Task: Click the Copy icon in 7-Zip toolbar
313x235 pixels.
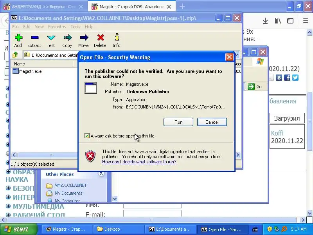Action: [x=67, y=41]
